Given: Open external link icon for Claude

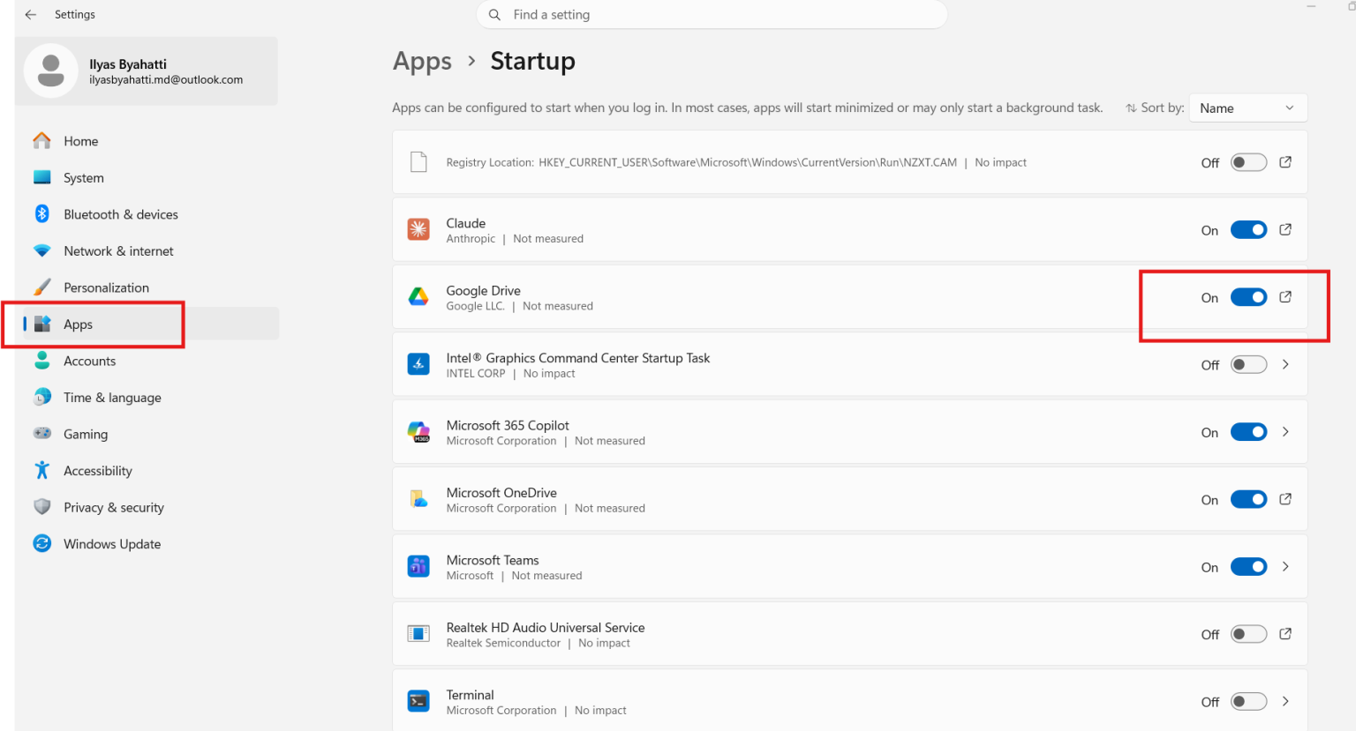Looking at the screenshot, I should (x=1285, y=229).
